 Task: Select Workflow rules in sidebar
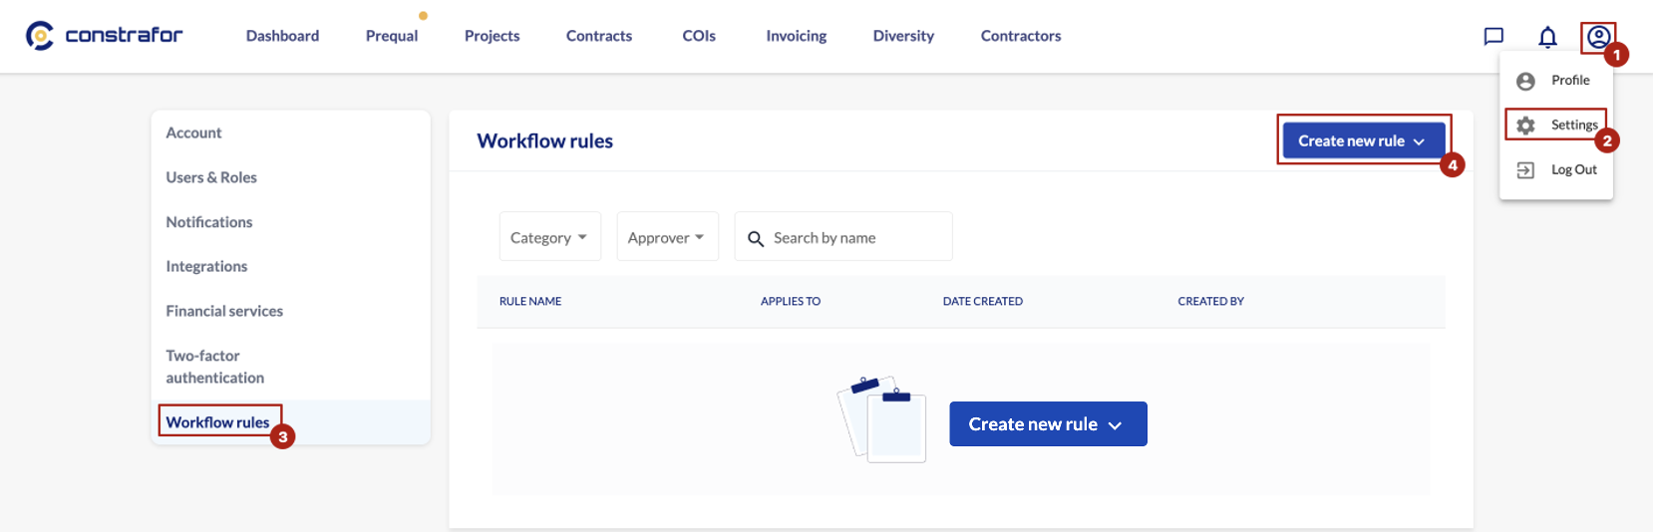pyautogui.click(x=217, y=422)
